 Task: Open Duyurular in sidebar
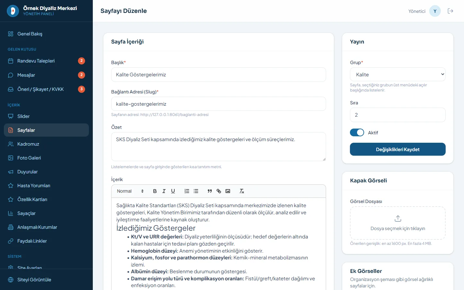(46, 172)
